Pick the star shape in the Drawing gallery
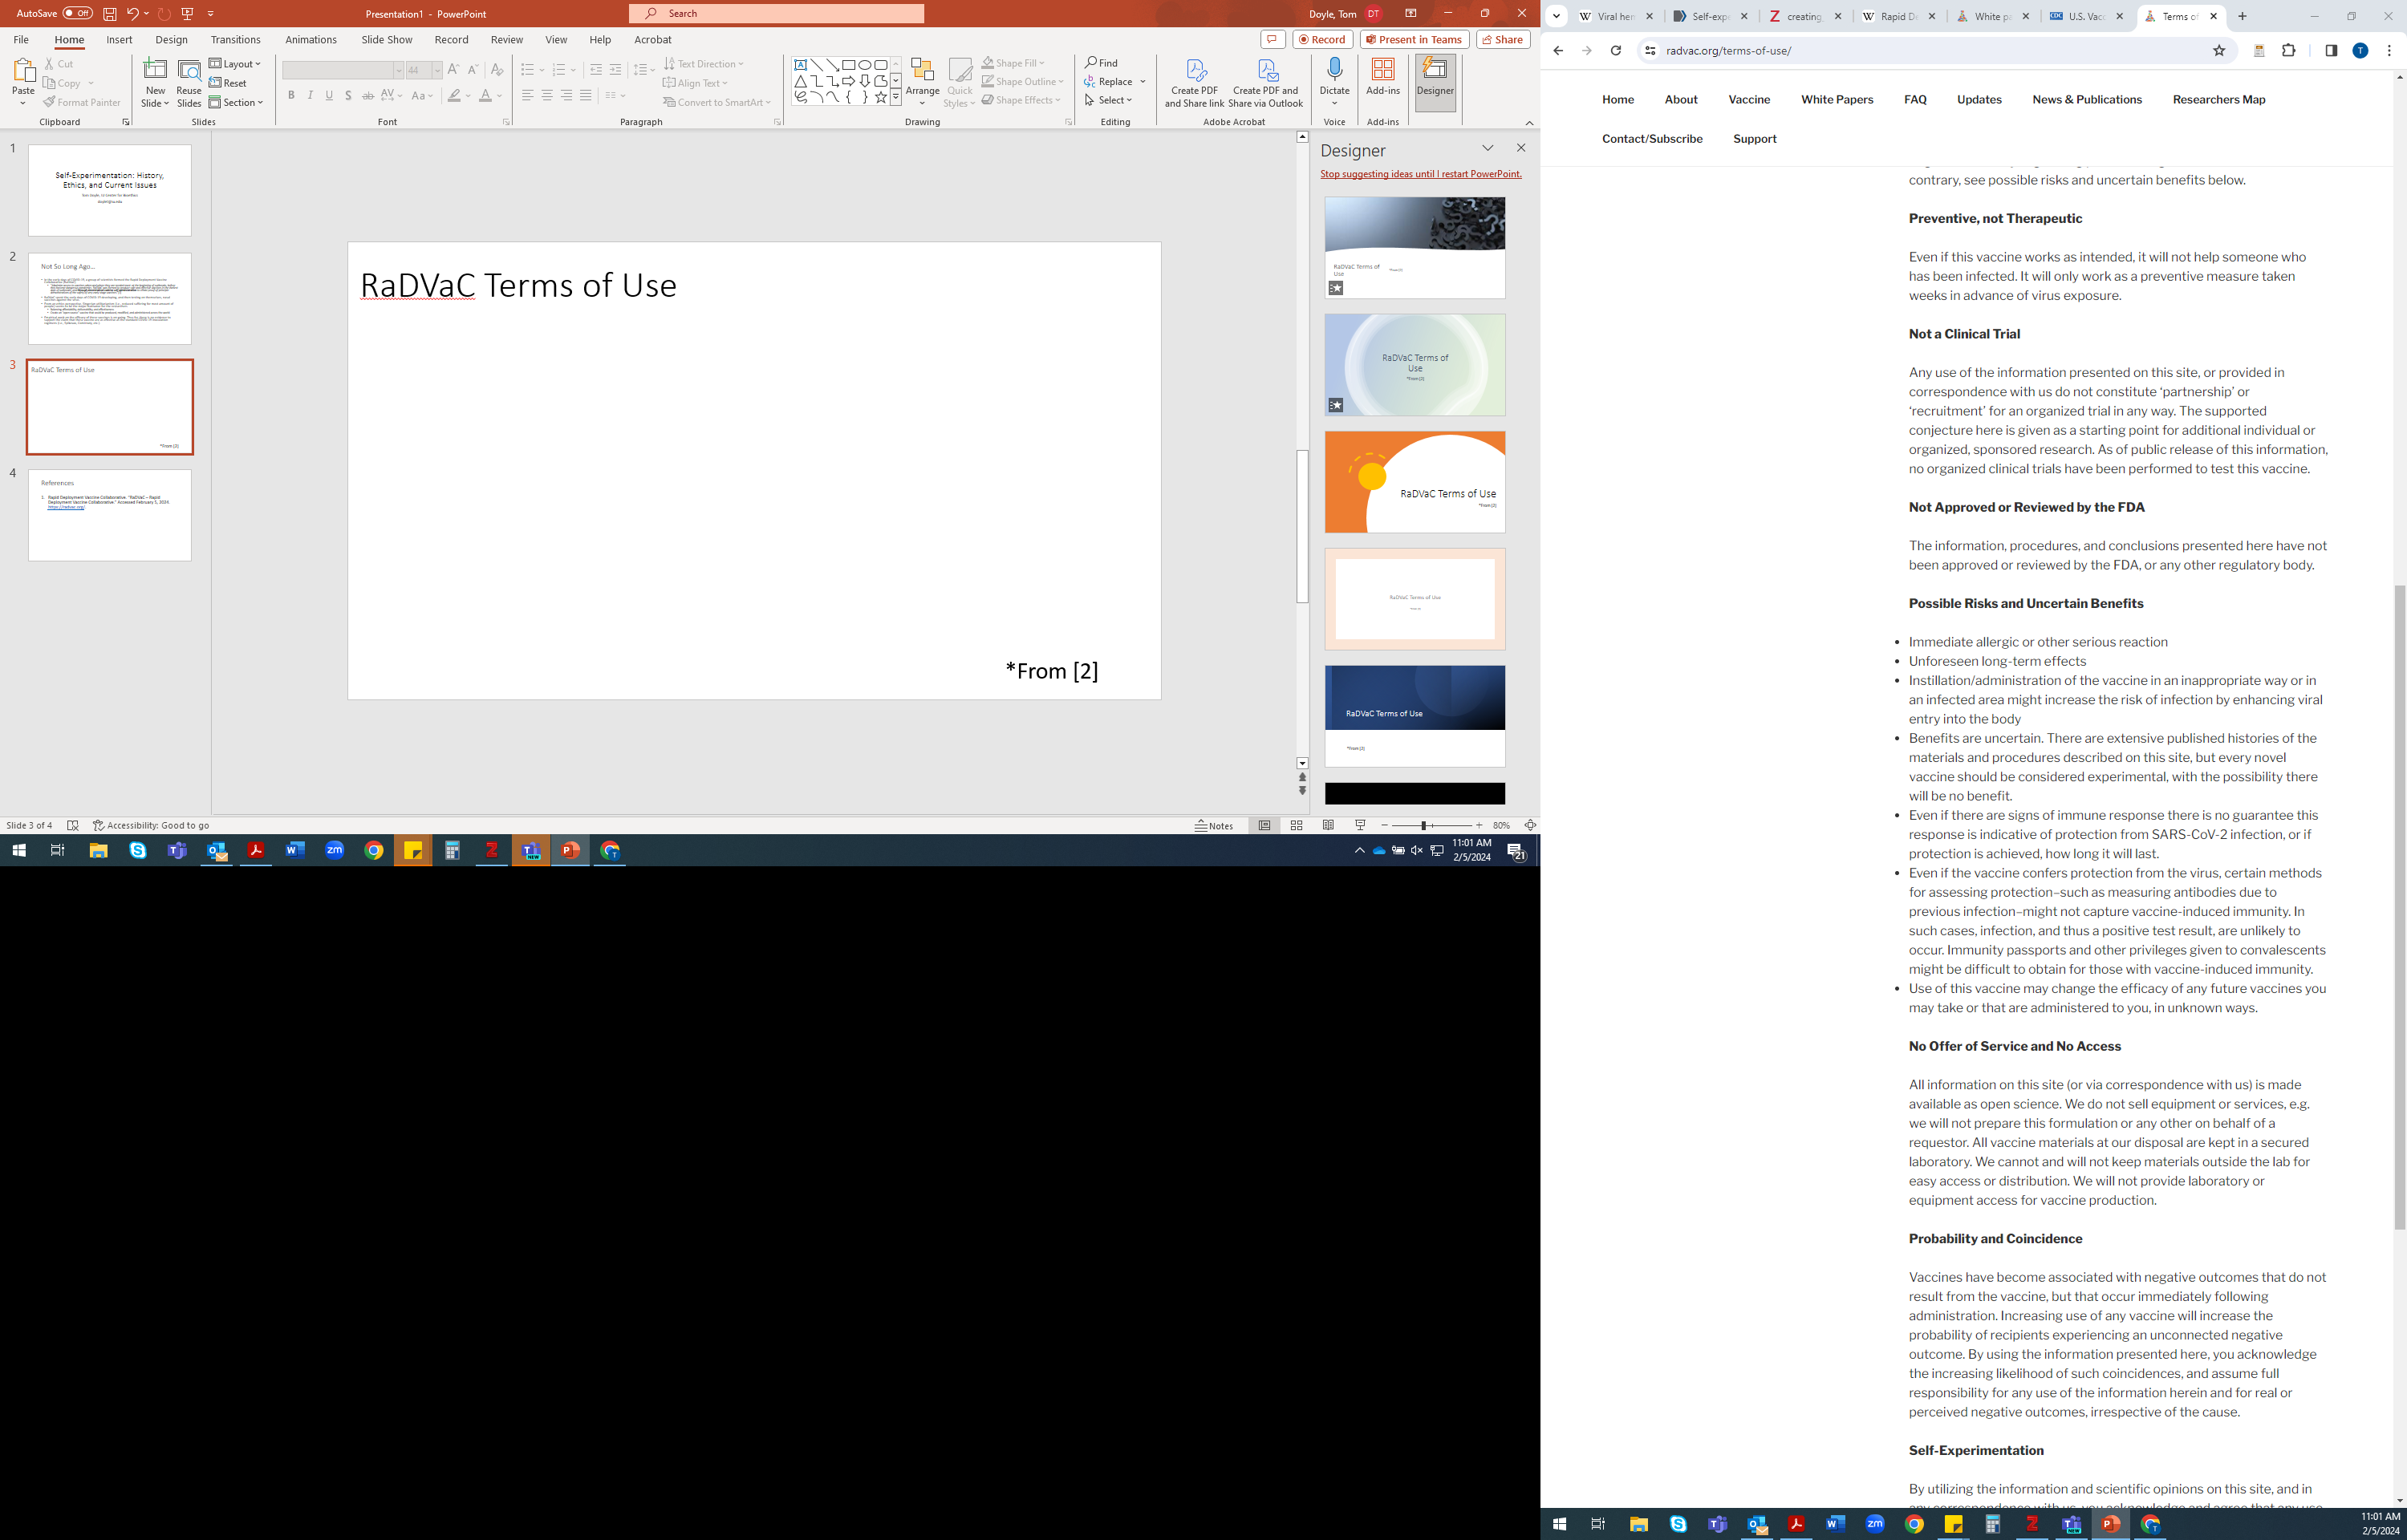The width and height of the screenshot is (2407, 1540). pyautogui.click(x=880, y=97)
